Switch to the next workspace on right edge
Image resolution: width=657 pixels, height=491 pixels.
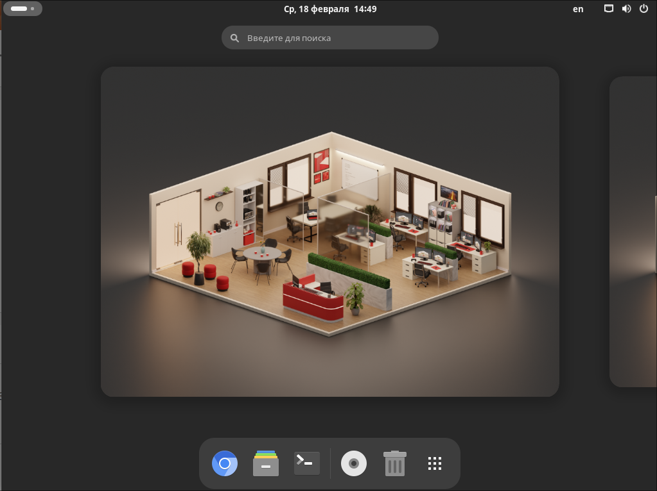[x=633, y=231]
